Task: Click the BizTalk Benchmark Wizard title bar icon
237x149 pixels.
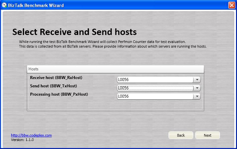Action: 4,5
